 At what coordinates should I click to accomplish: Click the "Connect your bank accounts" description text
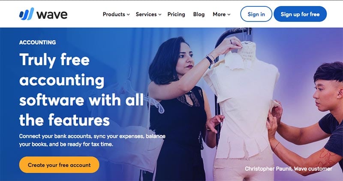(x=92, y=140)
